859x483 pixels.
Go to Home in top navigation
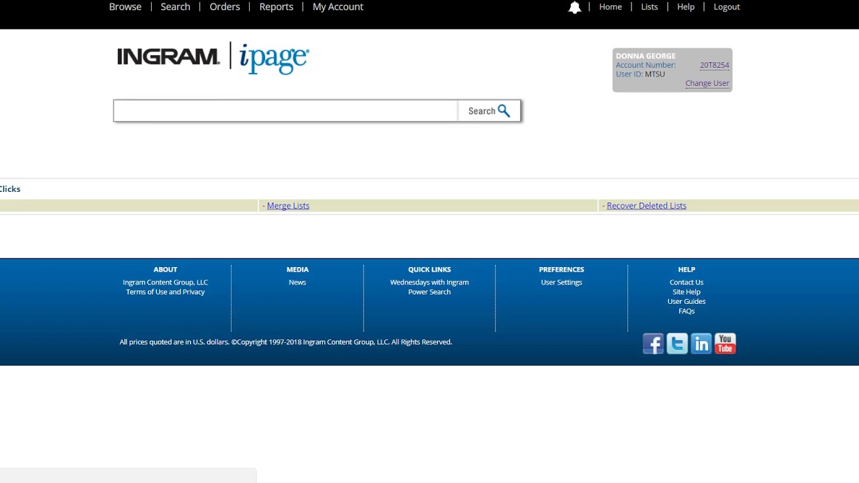click(x=611, y=7)
